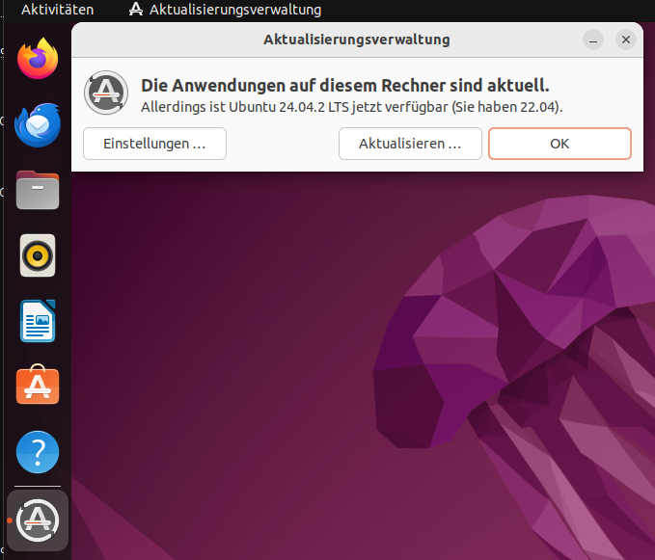Click text 'Allerdings ist Ubuntu 24.04.2 LTS jetzt verfügbar'

[x=294, y=107]
